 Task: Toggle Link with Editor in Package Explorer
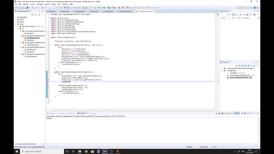tap(36, 15)
